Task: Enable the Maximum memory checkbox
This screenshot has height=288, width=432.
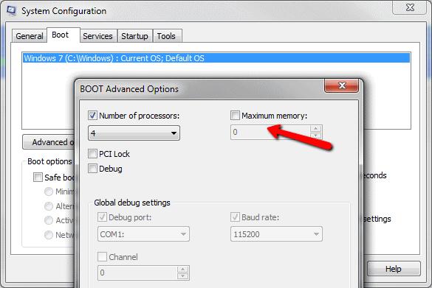Action: click(235, 116)
